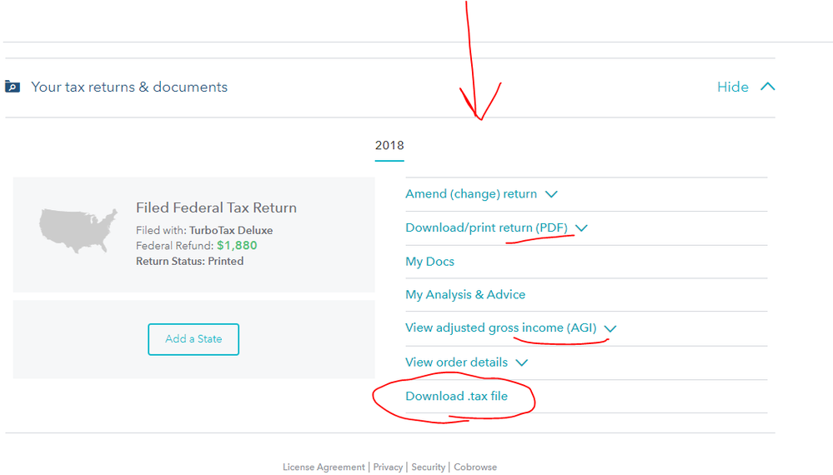Open the Privacy footer link

pos(388,467)
